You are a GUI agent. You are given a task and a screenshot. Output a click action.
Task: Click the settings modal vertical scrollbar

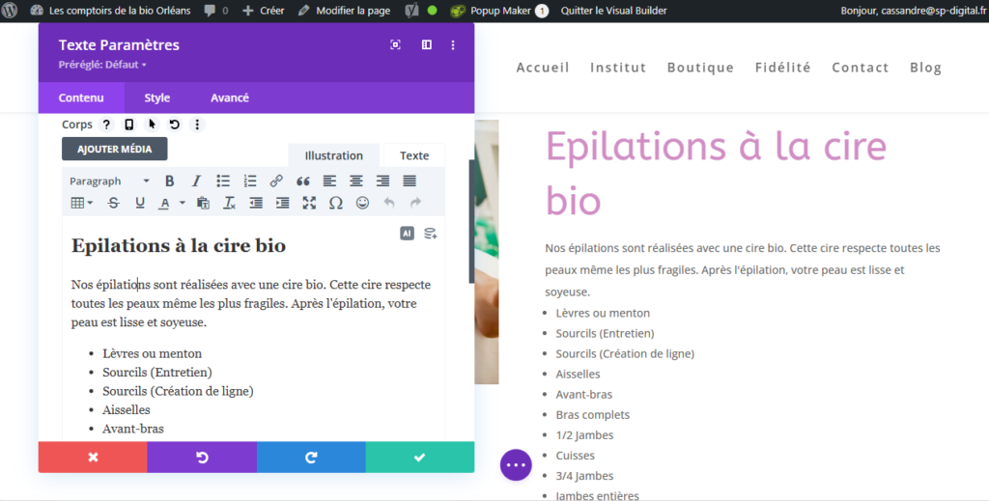[471, 221]
